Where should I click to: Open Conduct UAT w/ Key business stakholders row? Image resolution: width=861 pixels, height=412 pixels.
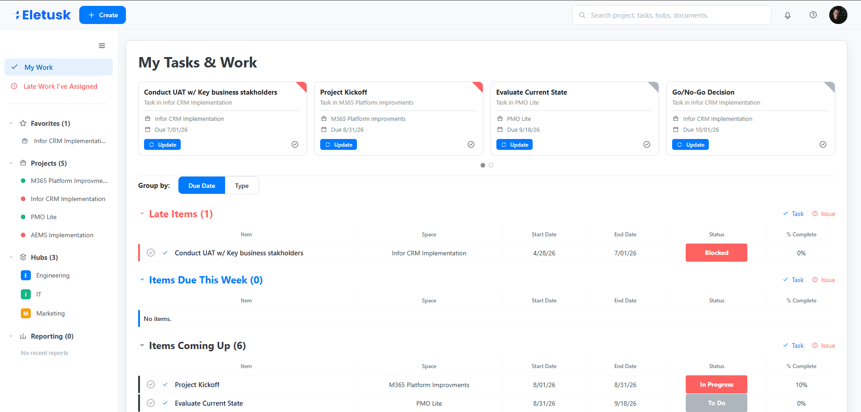tap(239, 253)
